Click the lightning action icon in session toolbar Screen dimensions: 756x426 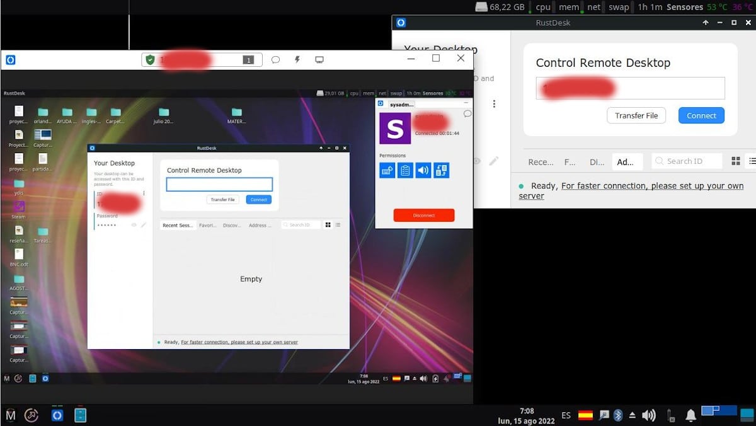pos(297,60)
